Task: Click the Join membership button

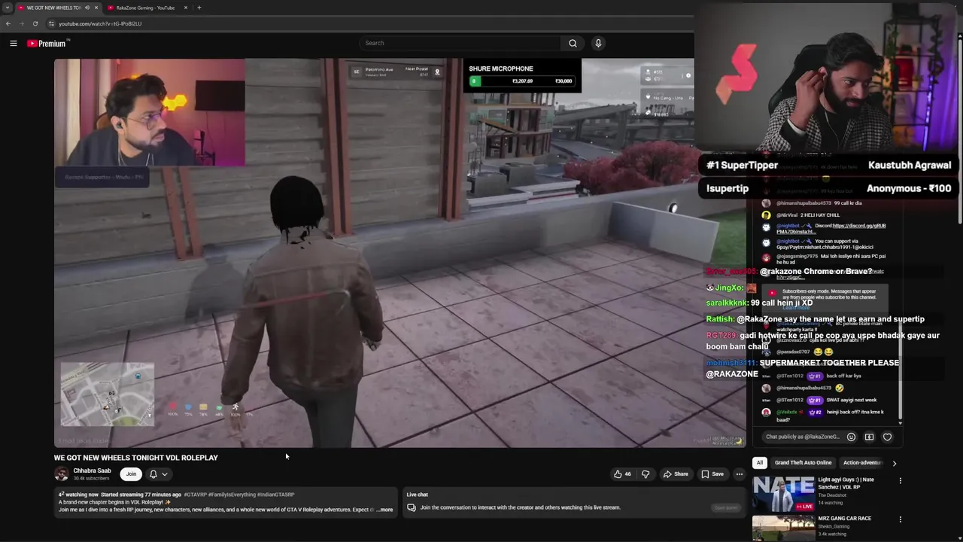Action: 131,474
